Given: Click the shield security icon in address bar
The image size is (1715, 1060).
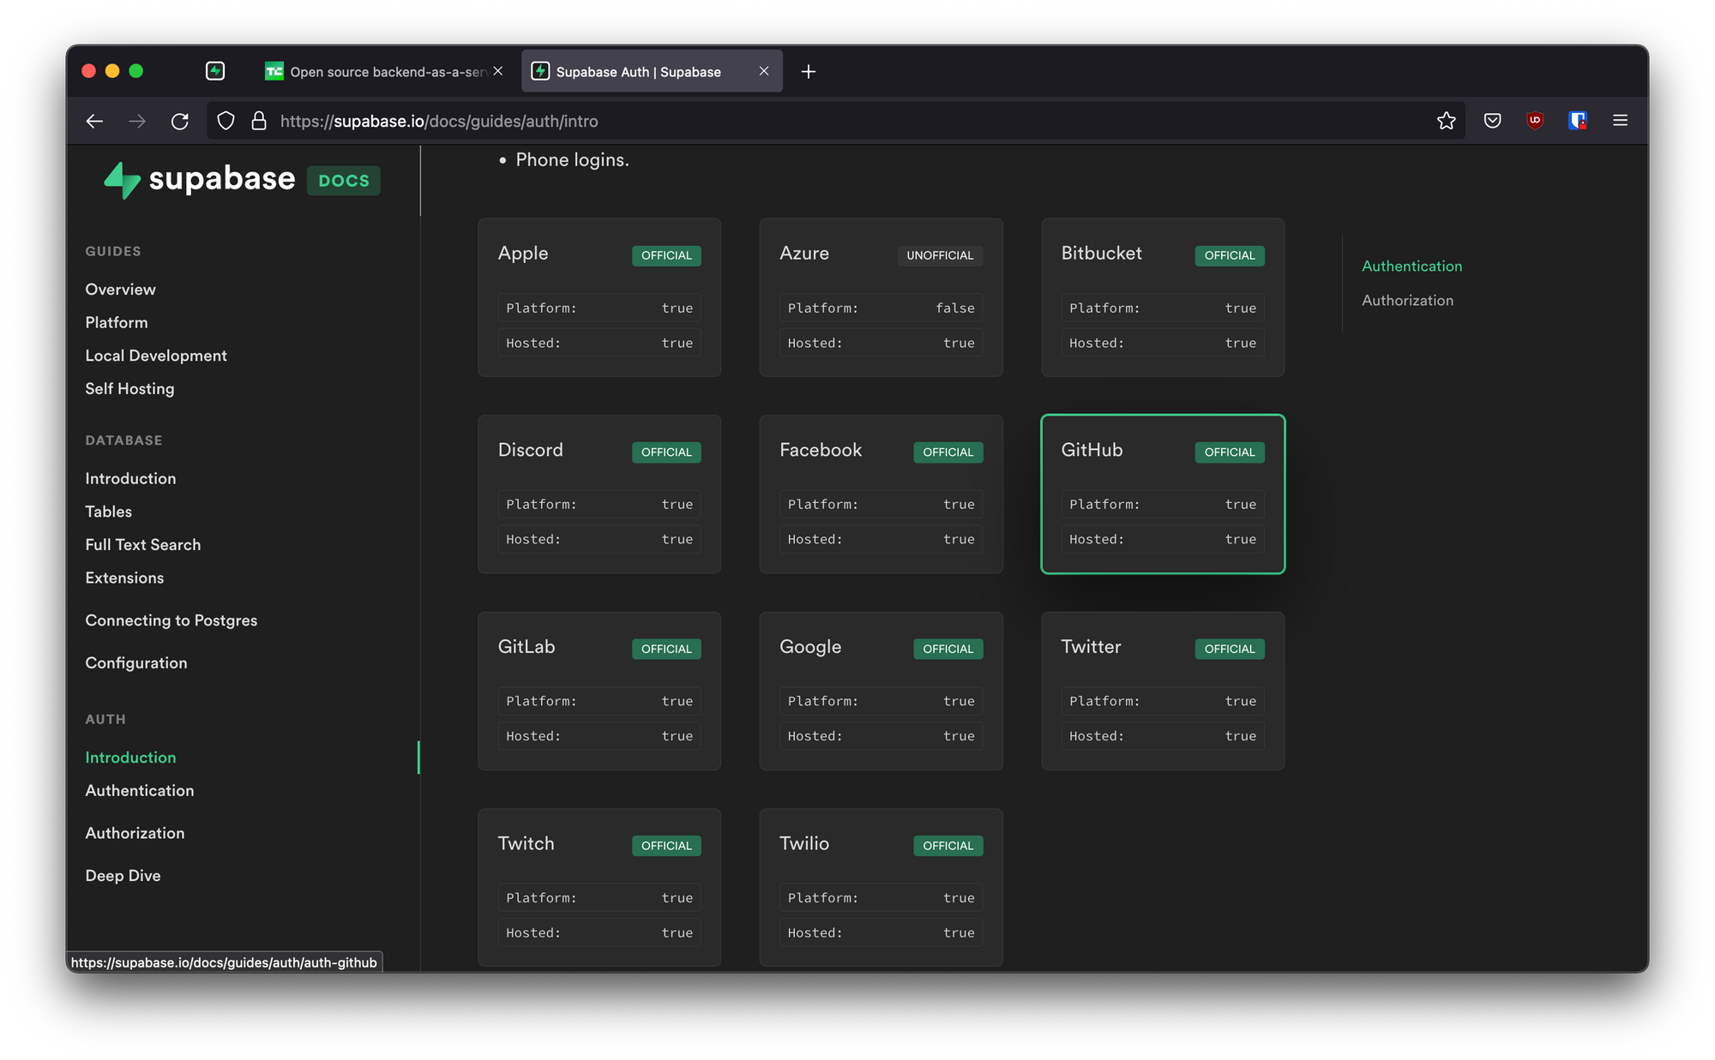Looking at the screenshot, I should 224,120.
